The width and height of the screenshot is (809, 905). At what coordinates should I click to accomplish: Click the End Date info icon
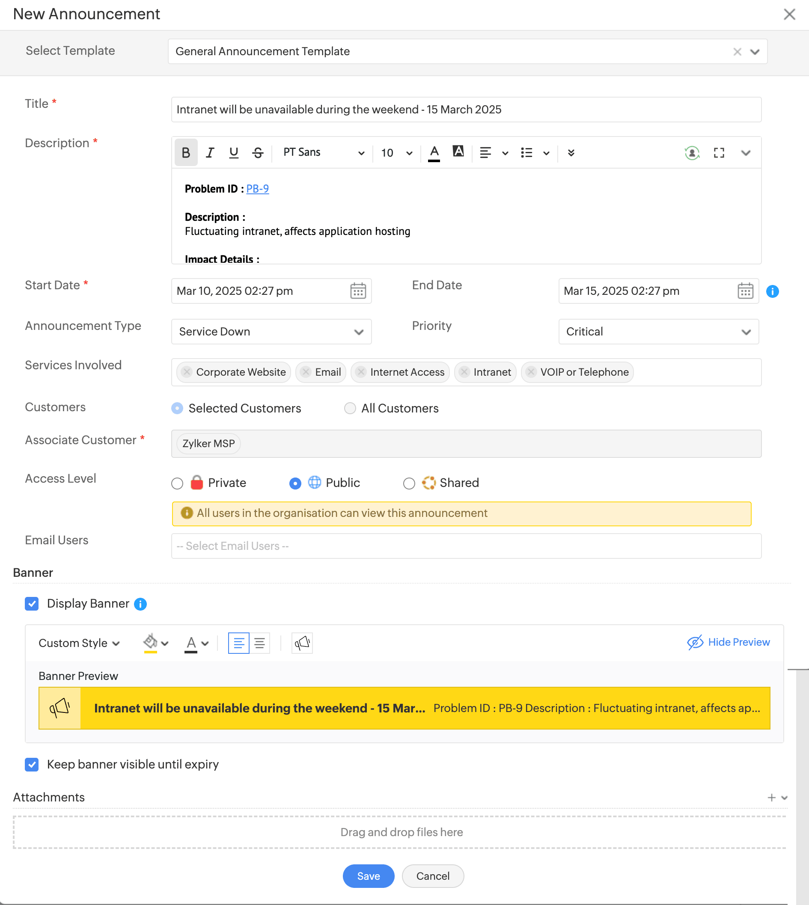[773, 291]
